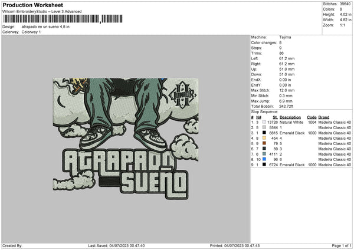Click the barcode at the top
The width and height of the screenshot is (354, 250).
click(x=63, y=19)
